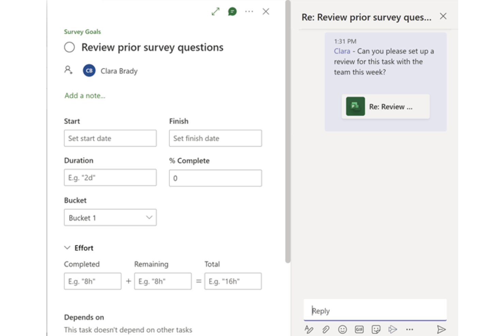Viewport: 504px width, 336px height.
Task: Click the % Complete field
Action: (216, 178)
